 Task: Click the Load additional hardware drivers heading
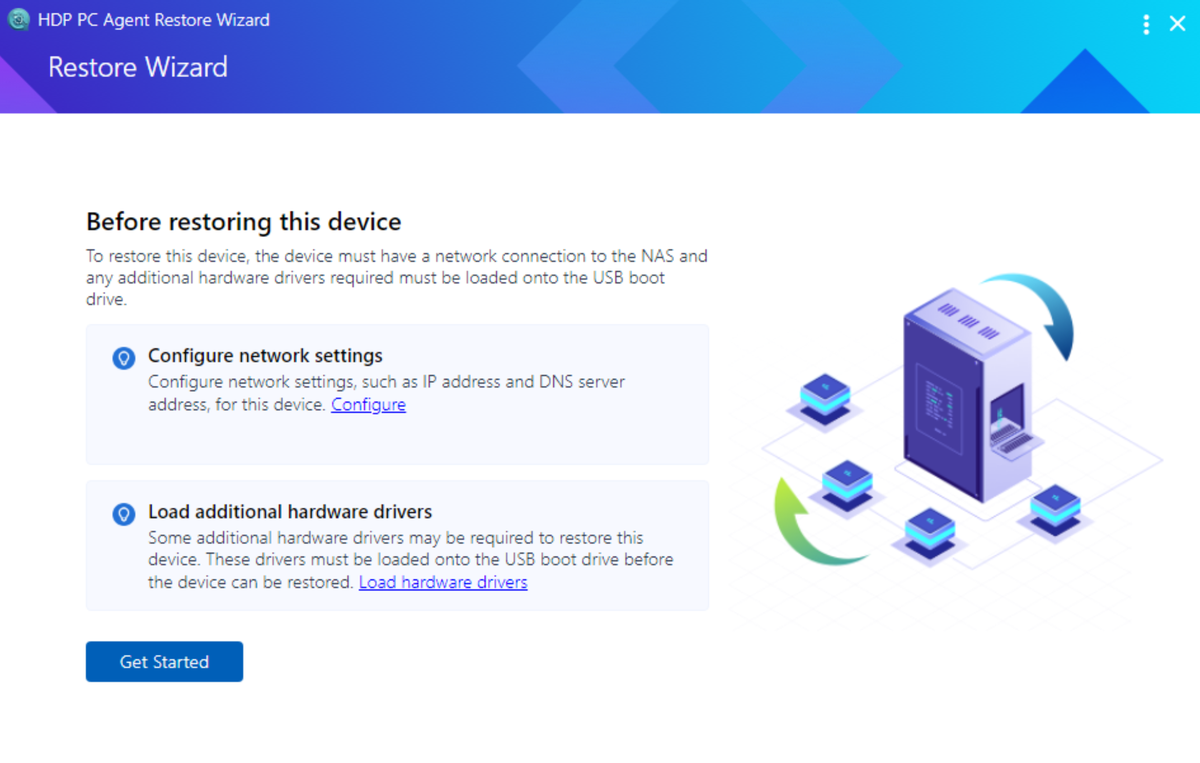point(289,512)
